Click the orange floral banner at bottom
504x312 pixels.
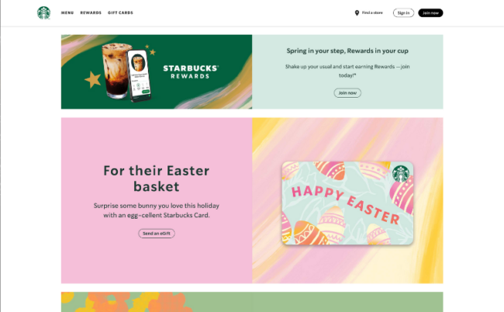(x=252, y=302)
